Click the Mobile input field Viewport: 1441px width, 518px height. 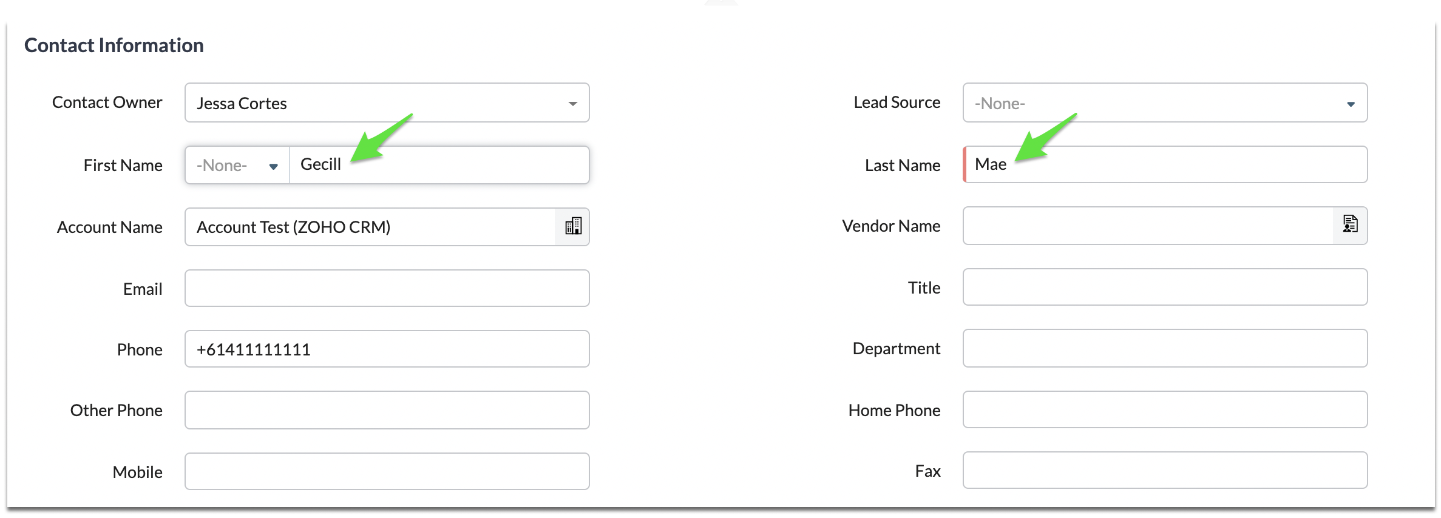click(x=387, y=471)
